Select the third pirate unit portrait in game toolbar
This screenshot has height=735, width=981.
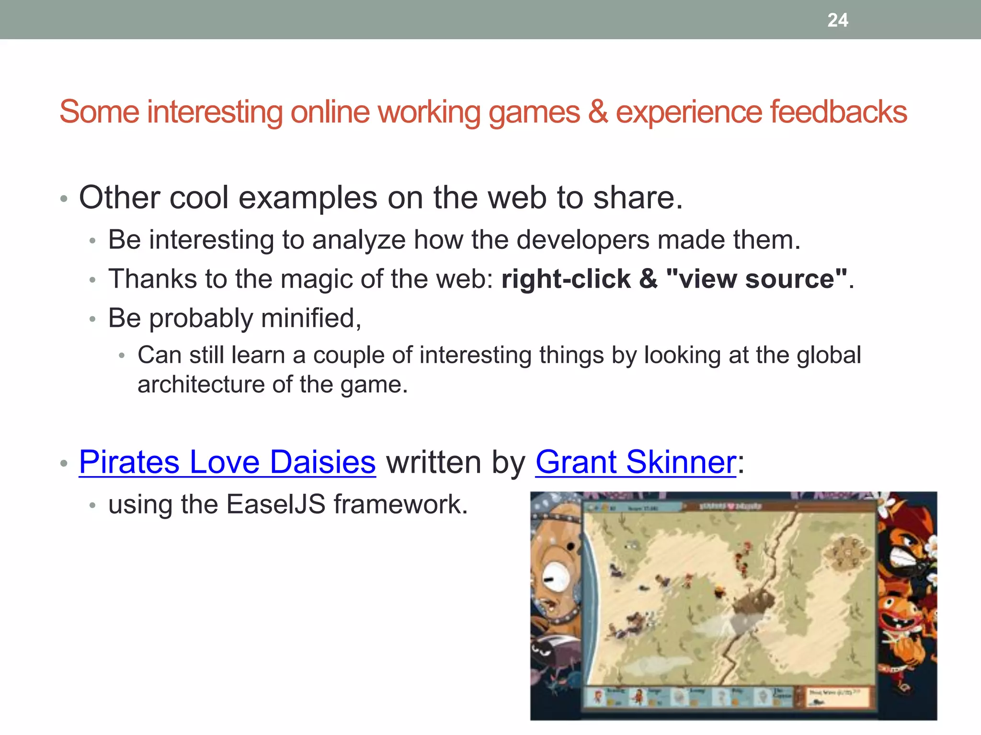pos(680,696)
